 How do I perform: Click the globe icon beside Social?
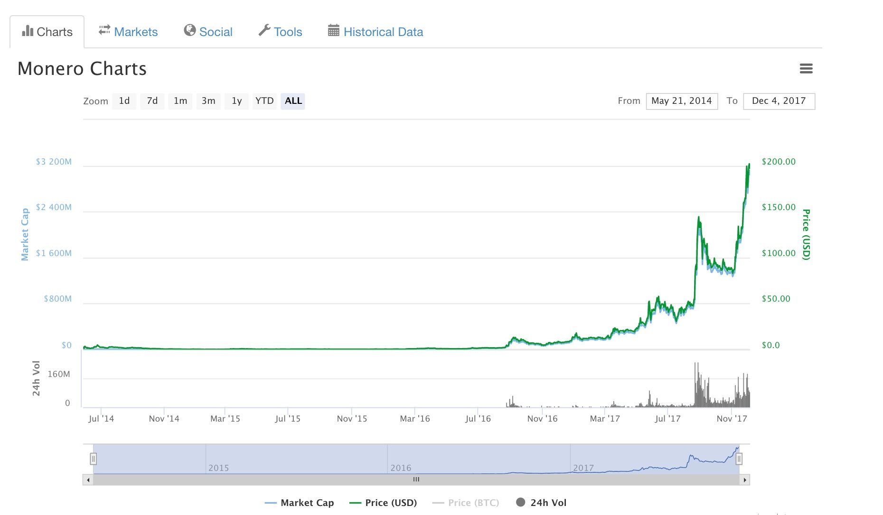coord(190,30)
